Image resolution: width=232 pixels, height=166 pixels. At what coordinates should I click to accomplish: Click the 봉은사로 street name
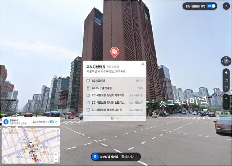14,120
